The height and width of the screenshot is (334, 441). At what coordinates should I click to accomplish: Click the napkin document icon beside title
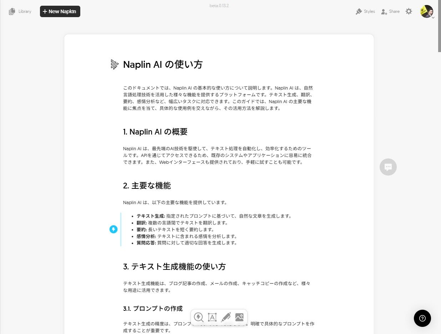(x=115, y=64)
